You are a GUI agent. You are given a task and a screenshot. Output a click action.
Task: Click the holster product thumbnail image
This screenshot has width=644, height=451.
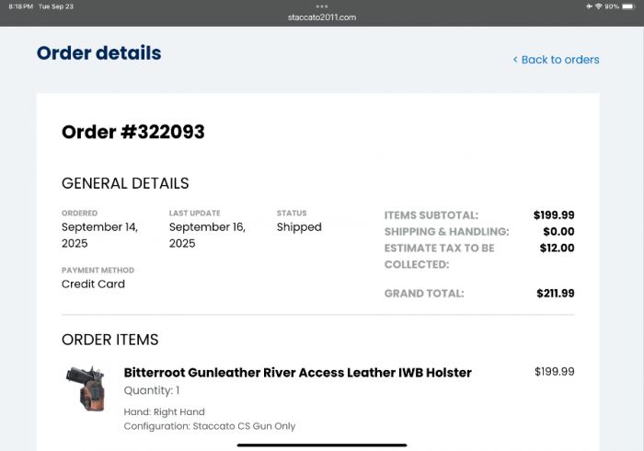coord(86,388)
